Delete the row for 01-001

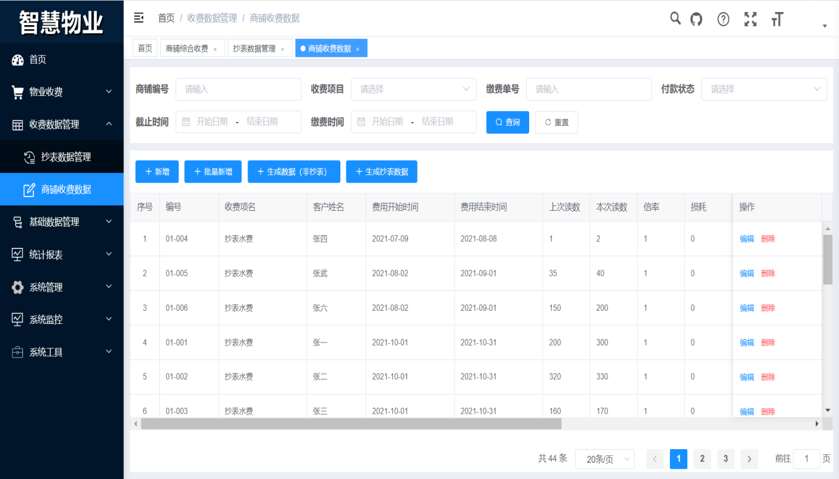[768, 342]
